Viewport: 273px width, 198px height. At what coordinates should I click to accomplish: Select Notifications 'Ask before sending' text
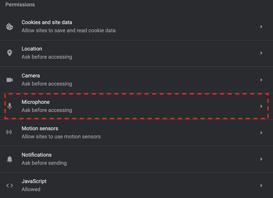[x=44, y=163]
